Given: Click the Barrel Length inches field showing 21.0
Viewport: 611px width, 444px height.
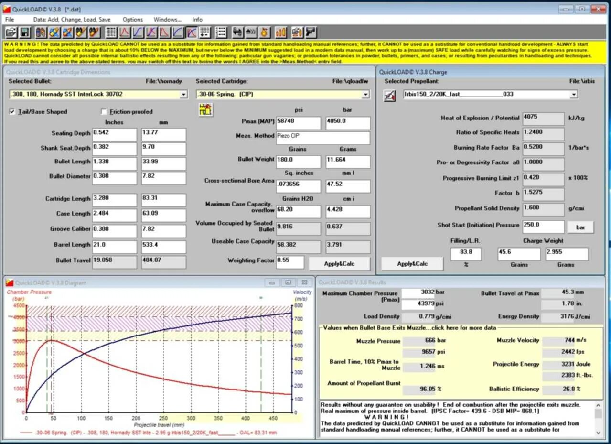Looking at the screenshot, I should [x=114, y=247].
